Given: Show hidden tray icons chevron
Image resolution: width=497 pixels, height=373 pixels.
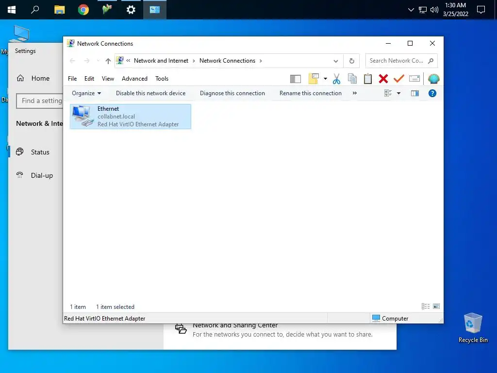Looking at the screenshot, I should tap(411, 10).
